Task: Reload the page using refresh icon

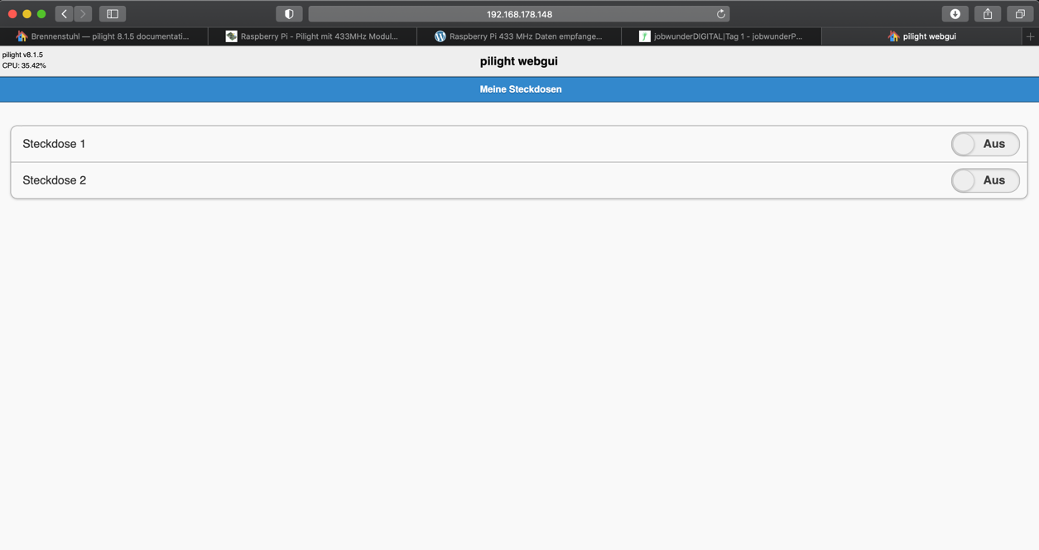Action: [720, 14]
